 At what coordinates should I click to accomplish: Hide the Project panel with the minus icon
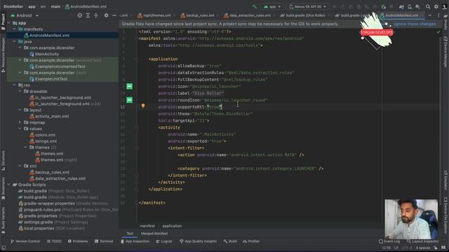pyautogui.click(x=114, y=15)
